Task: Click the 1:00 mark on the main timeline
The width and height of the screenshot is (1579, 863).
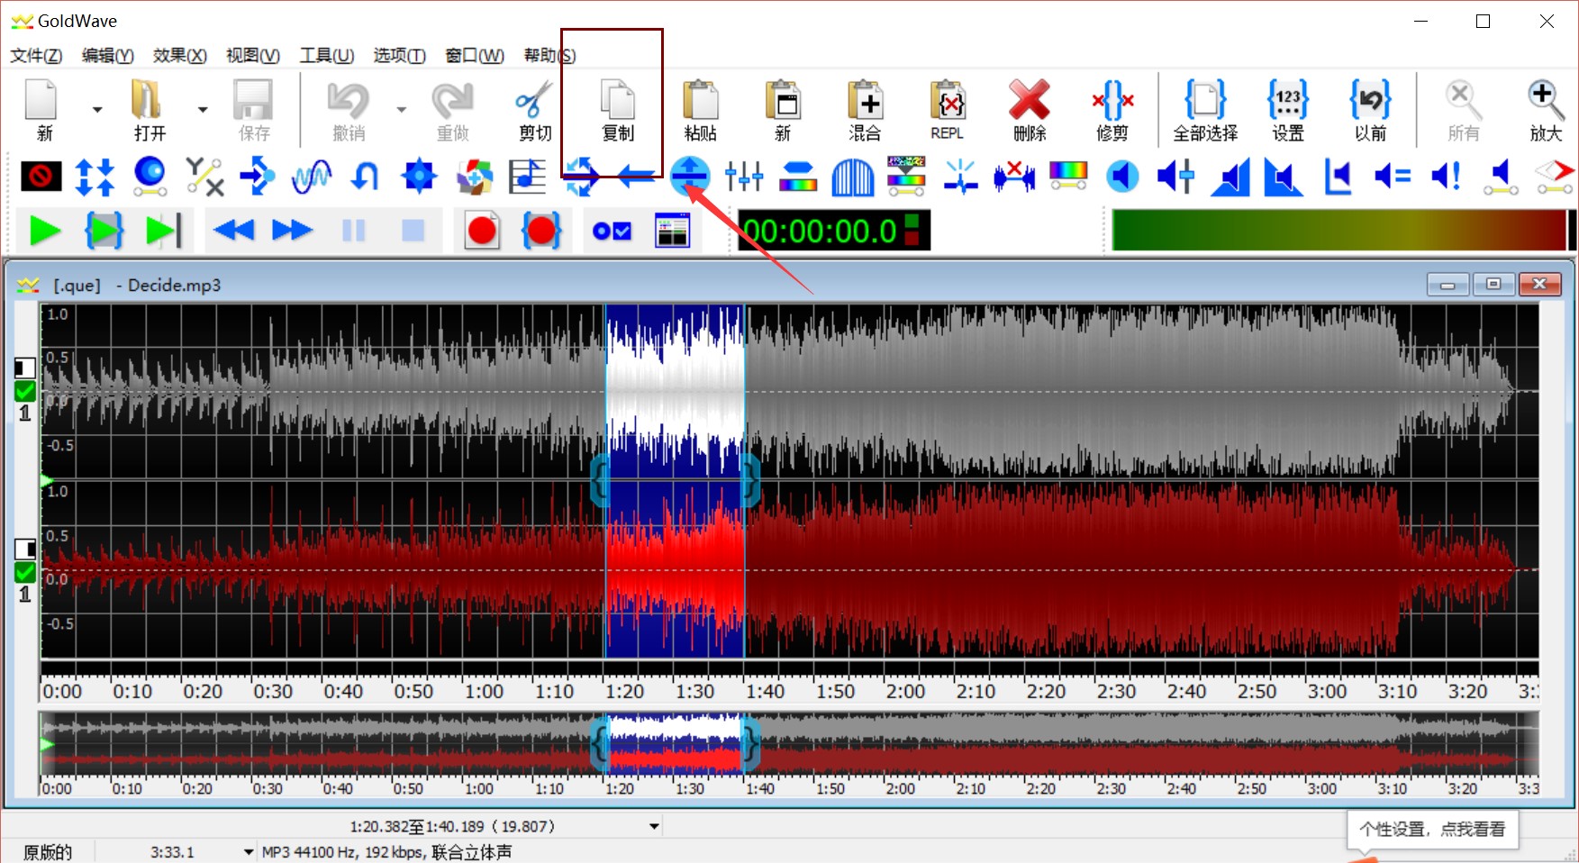Action: [484, 691]
